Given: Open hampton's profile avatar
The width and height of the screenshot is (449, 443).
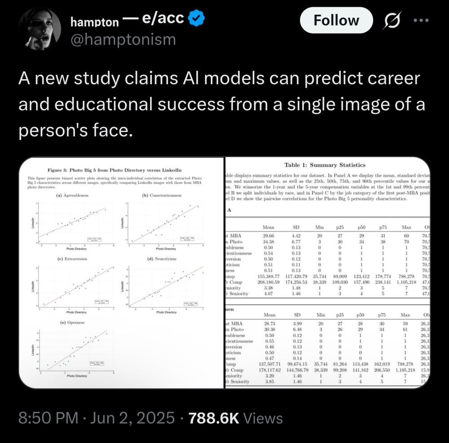Looking at the screenshot, I should pos(40,30).
